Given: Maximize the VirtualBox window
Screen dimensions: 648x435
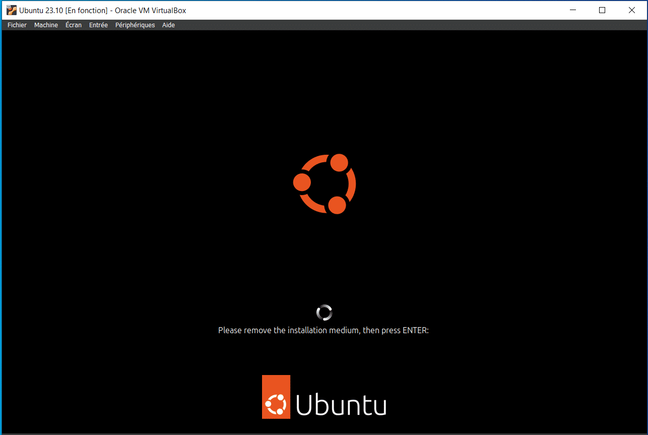Looking at the screenshot, I should (x=602, y=10).
